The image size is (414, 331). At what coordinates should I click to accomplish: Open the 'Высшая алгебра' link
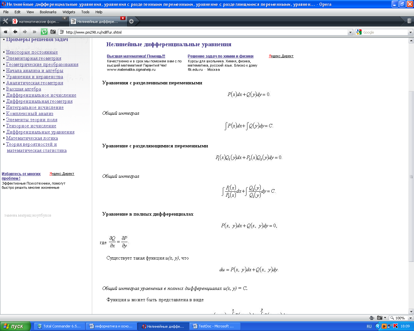pos(24,89)
